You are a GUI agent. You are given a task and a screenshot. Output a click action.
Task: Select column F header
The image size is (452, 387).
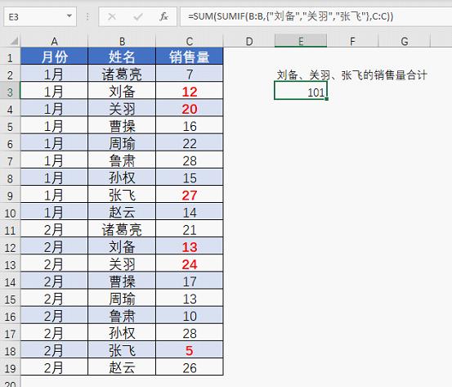tap(352, 41)
